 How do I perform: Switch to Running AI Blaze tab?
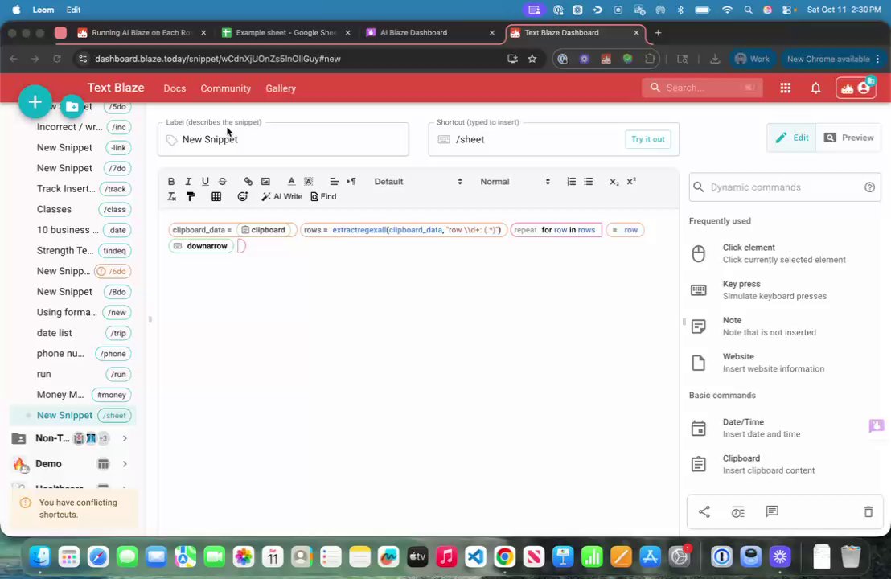(x=142, y=32)
